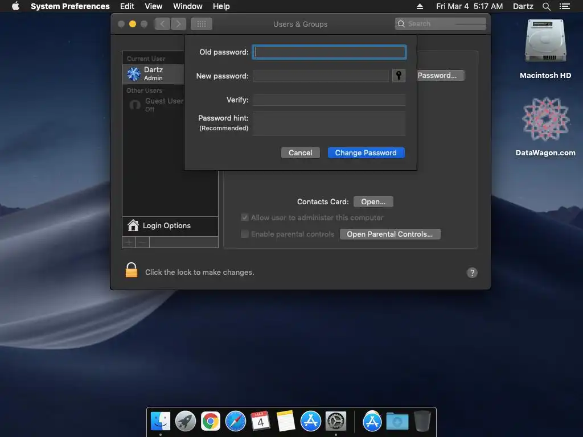Open Notification Center list icon
The width and height of the screenshot is (583, 437).
point(564,6)
